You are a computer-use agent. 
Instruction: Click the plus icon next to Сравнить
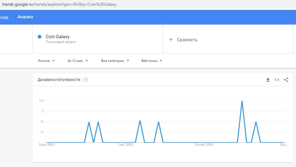tap(171, 39)
